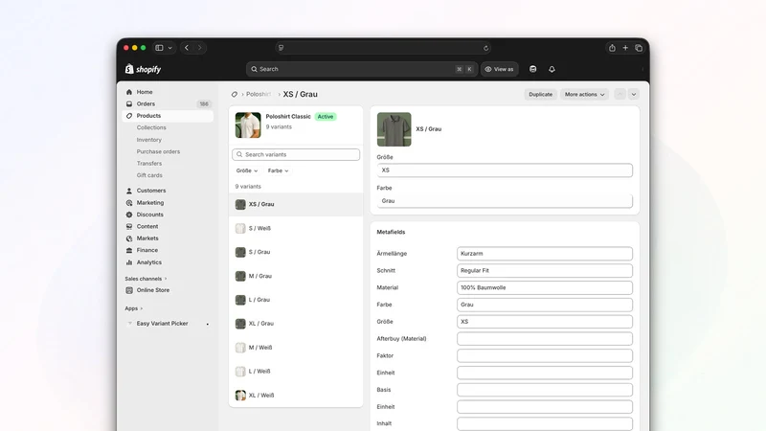Click the Poloshirt Classic product thumbnail
Screen dimensions: 766x431
(x=248, y=125)
